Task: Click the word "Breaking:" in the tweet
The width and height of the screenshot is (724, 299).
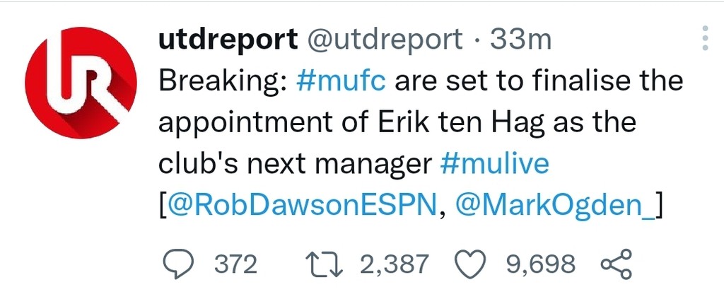Action: (221, 81)
